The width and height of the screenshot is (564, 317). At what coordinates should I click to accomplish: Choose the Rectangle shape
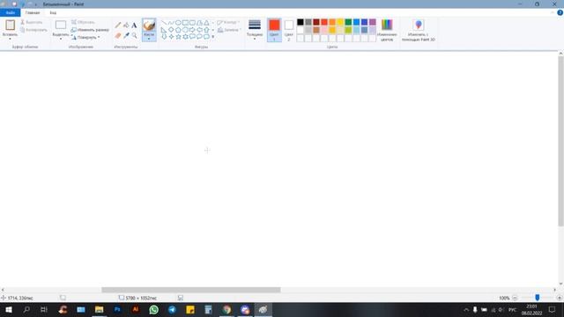185,23
